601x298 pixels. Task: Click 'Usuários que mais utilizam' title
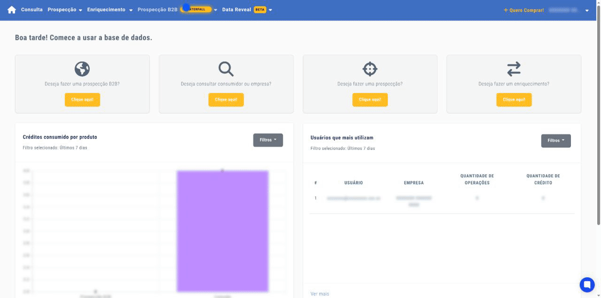[342, 138]
